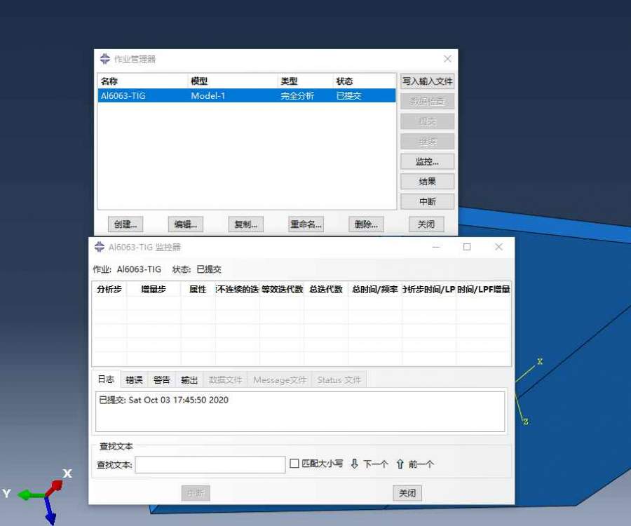Image resolution: width=631 pixels, height=526 pixels.
Task: Click 结果 results button
Action: (x=427, y=182)
